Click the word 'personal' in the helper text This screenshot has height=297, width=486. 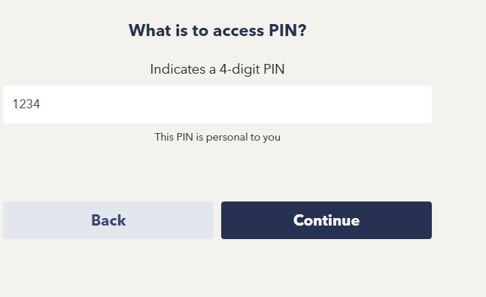point(226,137)
